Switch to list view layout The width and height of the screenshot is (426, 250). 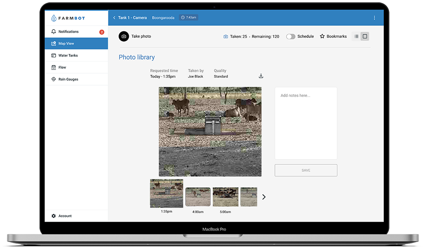pyautogui.click(x=356, y=37)
